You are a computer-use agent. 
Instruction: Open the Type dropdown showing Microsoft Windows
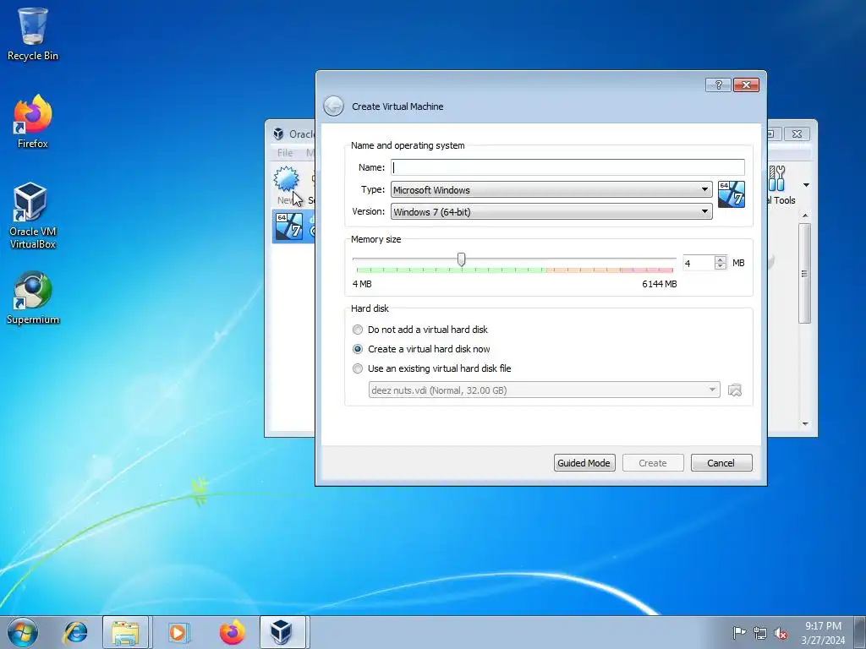(x=551, y=190)
